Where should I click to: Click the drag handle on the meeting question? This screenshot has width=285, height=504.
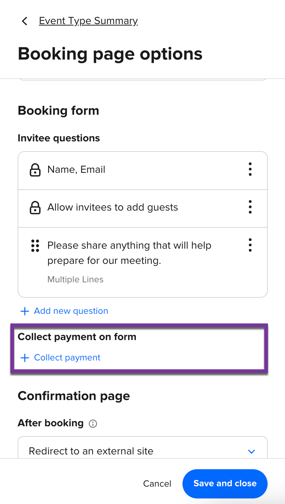35,246
